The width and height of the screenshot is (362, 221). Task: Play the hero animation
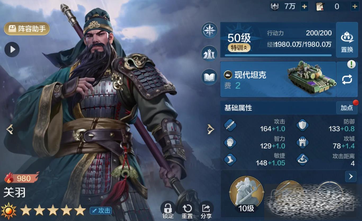(x=12, y=49)
